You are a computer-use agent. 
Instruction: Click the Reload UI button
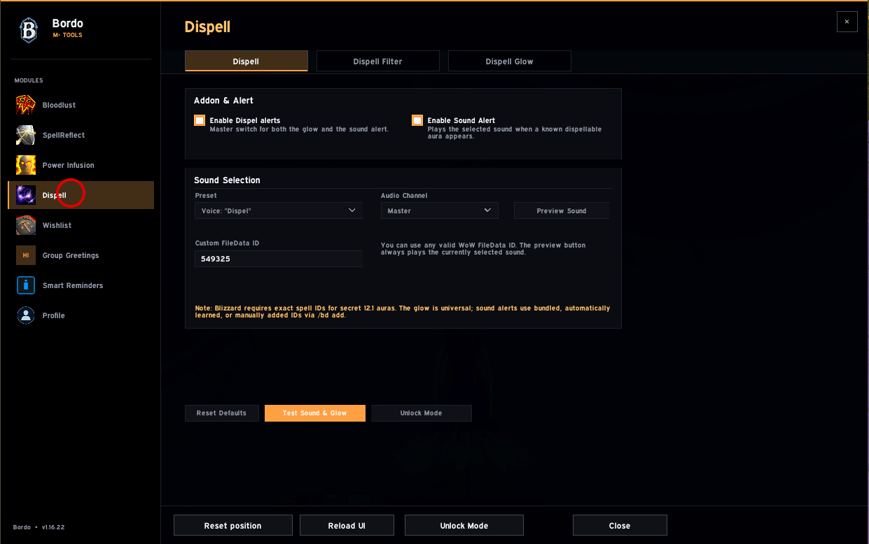347,525
